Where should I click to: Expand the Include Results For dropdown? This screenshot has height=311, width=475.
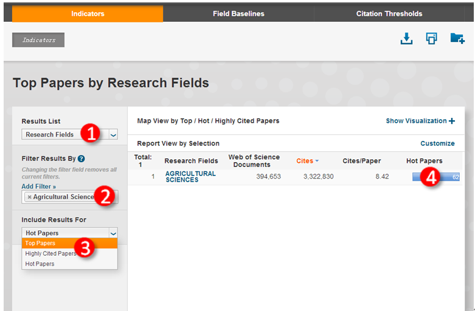tap(113, 233)
